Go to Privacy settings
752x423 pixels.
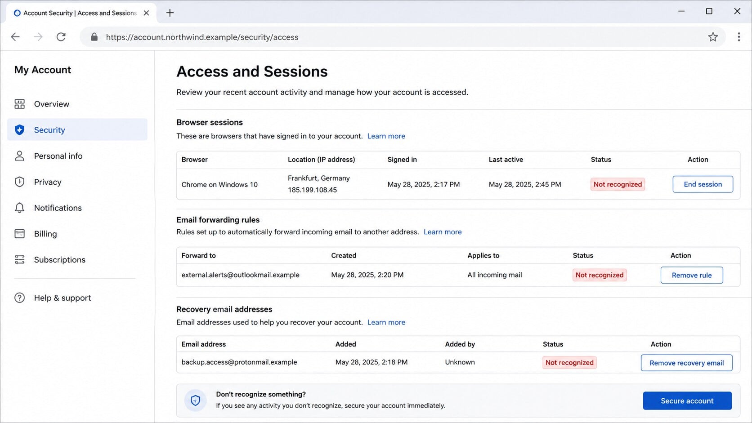tap(77, 182)
